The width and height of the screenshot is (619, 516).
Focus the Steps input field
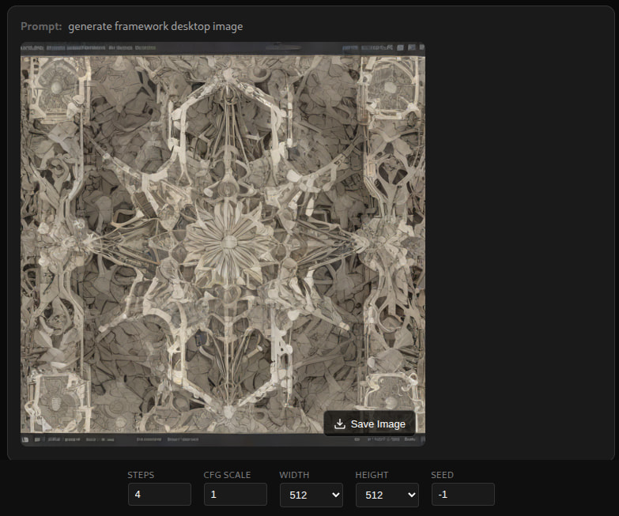point(160,495)
